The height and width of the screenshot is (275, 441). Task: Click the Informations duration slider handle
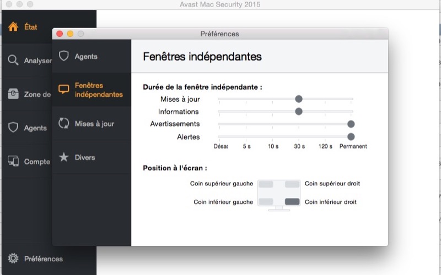coord(299,112)
